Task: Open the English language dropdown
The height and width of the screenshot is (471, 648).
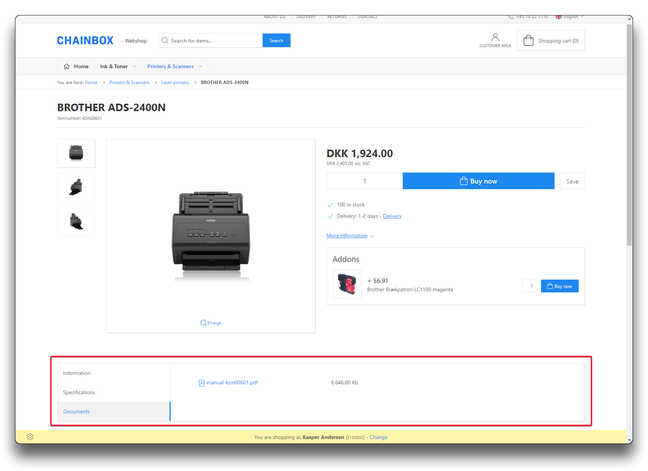Action: pyautogui.click(x=570, y=17)
